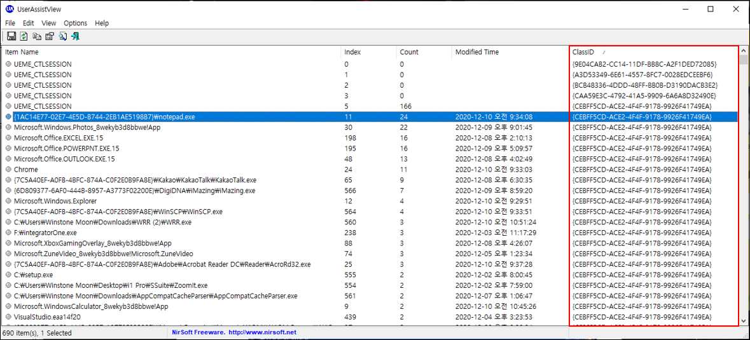Select the Microsoft.WindowsCalculator_8wekyb3d8bbwe!App row
Viewport: 750px width, 340px height.
[x=371, y=306]
